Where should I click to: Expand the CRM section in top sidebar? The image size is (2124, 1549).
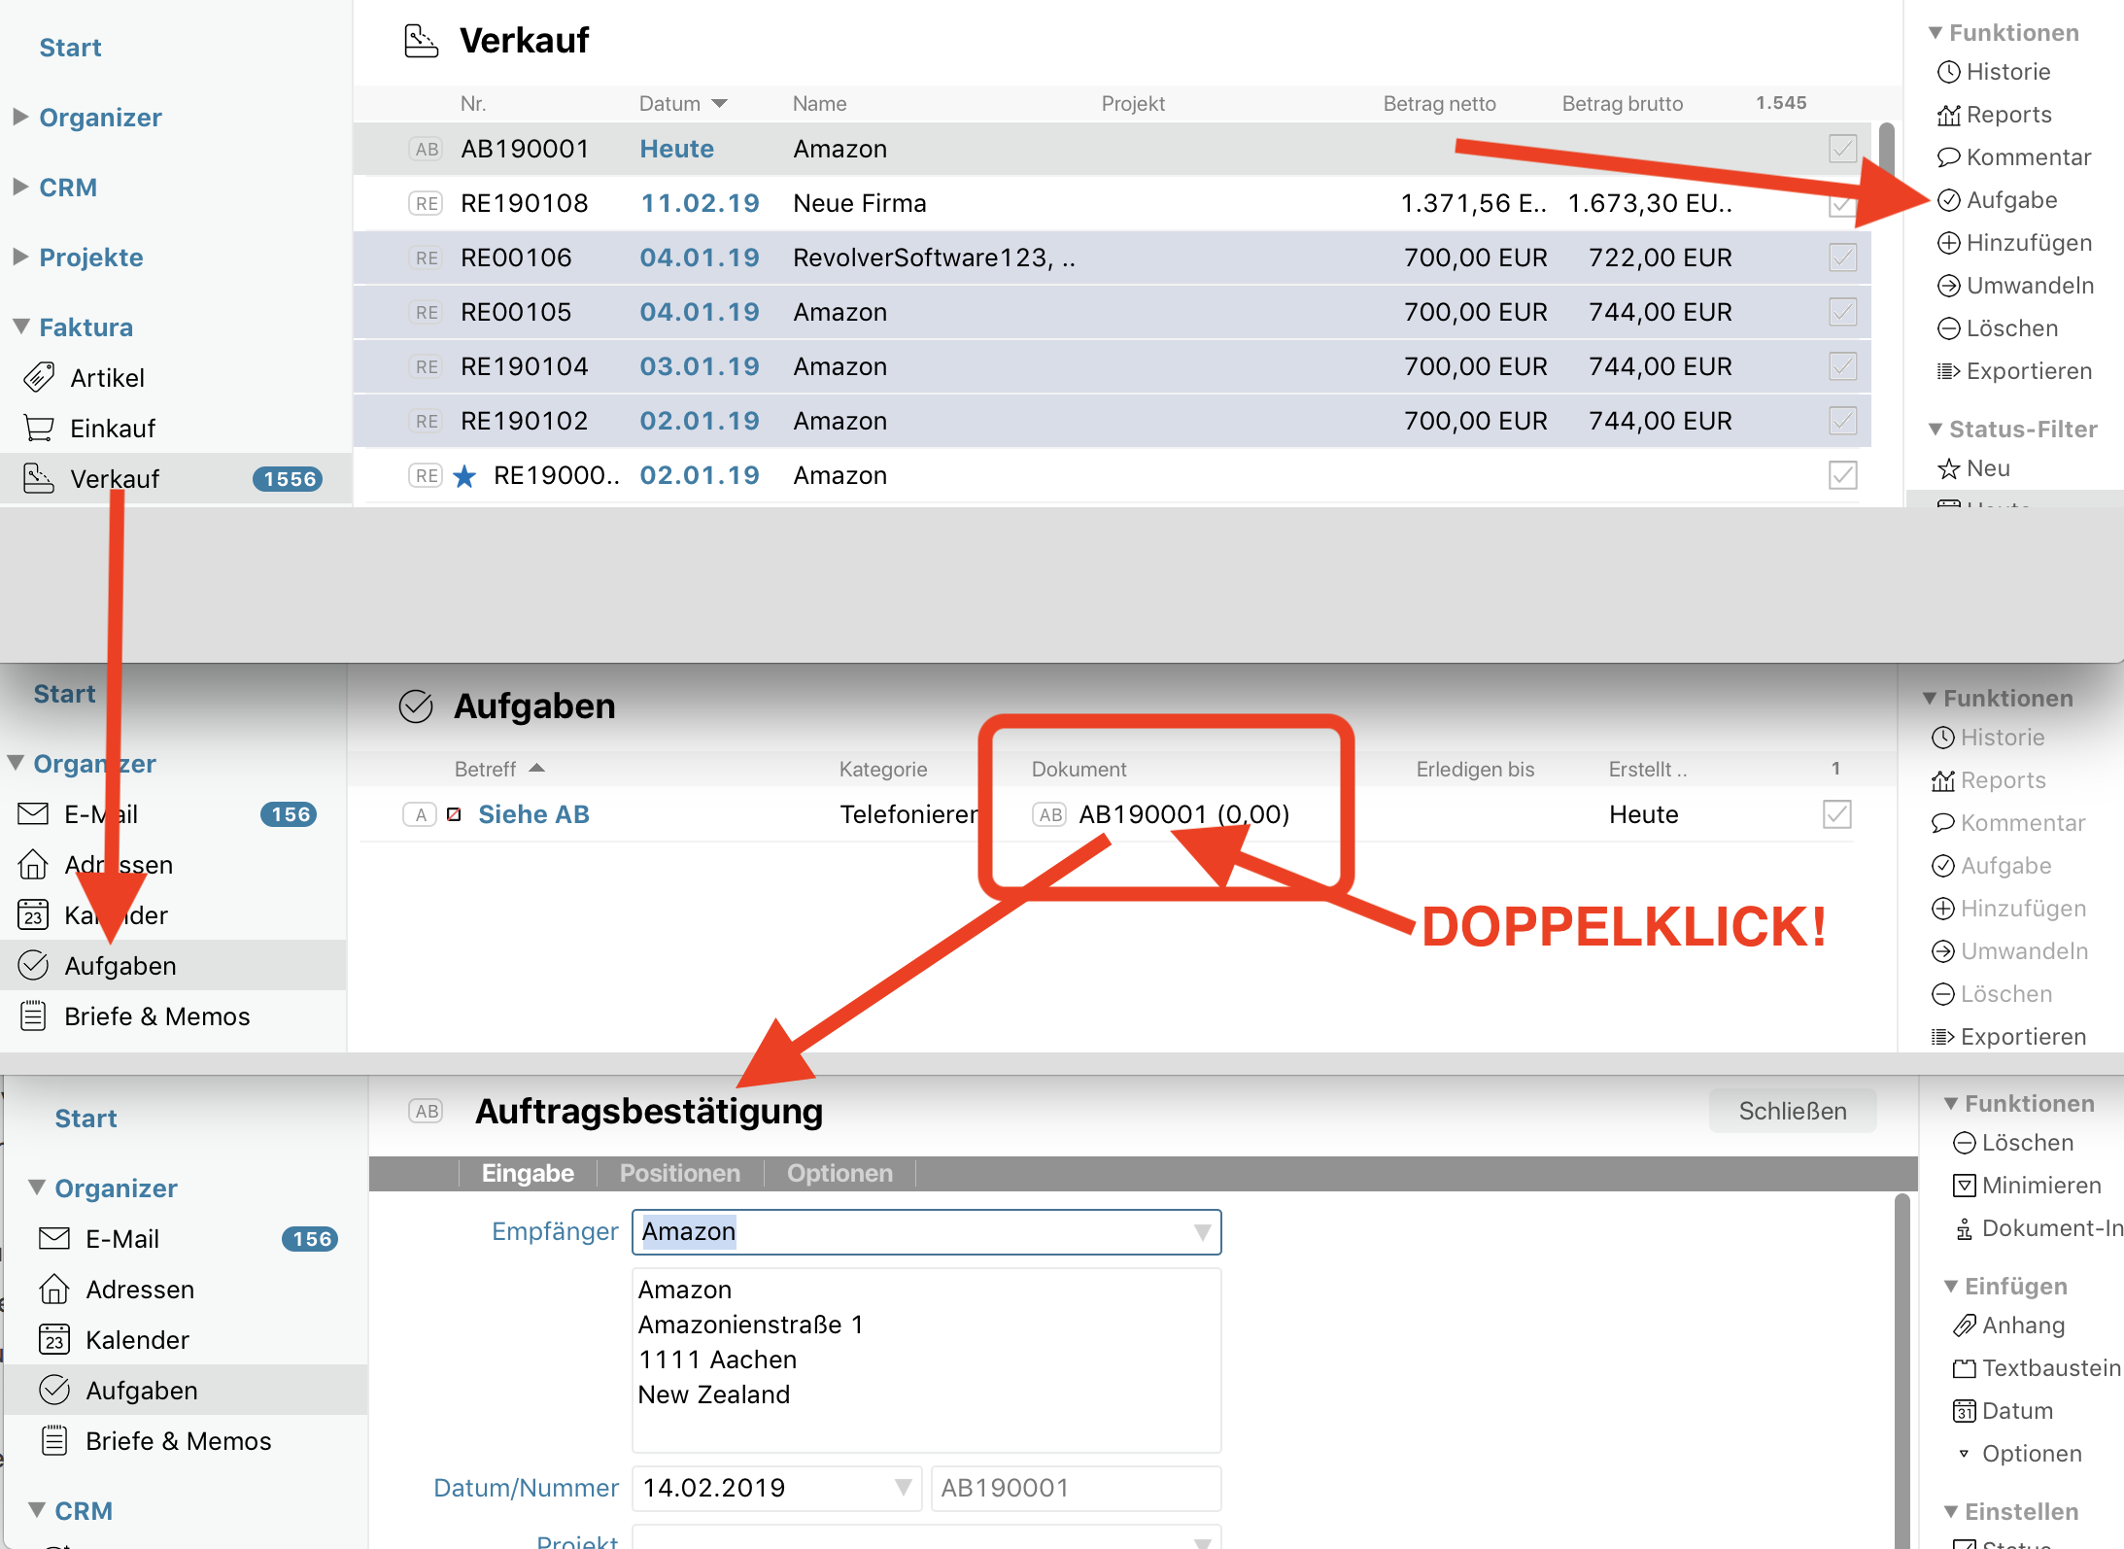pyautogui.click(x=20, y=187)
